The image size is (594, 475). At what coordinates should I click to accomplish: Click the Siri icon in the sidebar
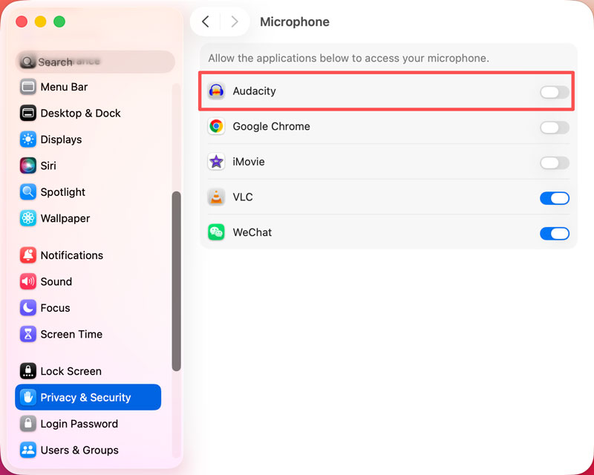point(27,166)
